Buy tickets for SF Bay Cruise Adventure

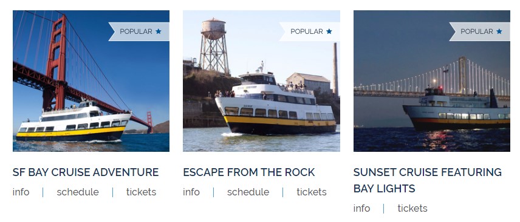point(141,192)
